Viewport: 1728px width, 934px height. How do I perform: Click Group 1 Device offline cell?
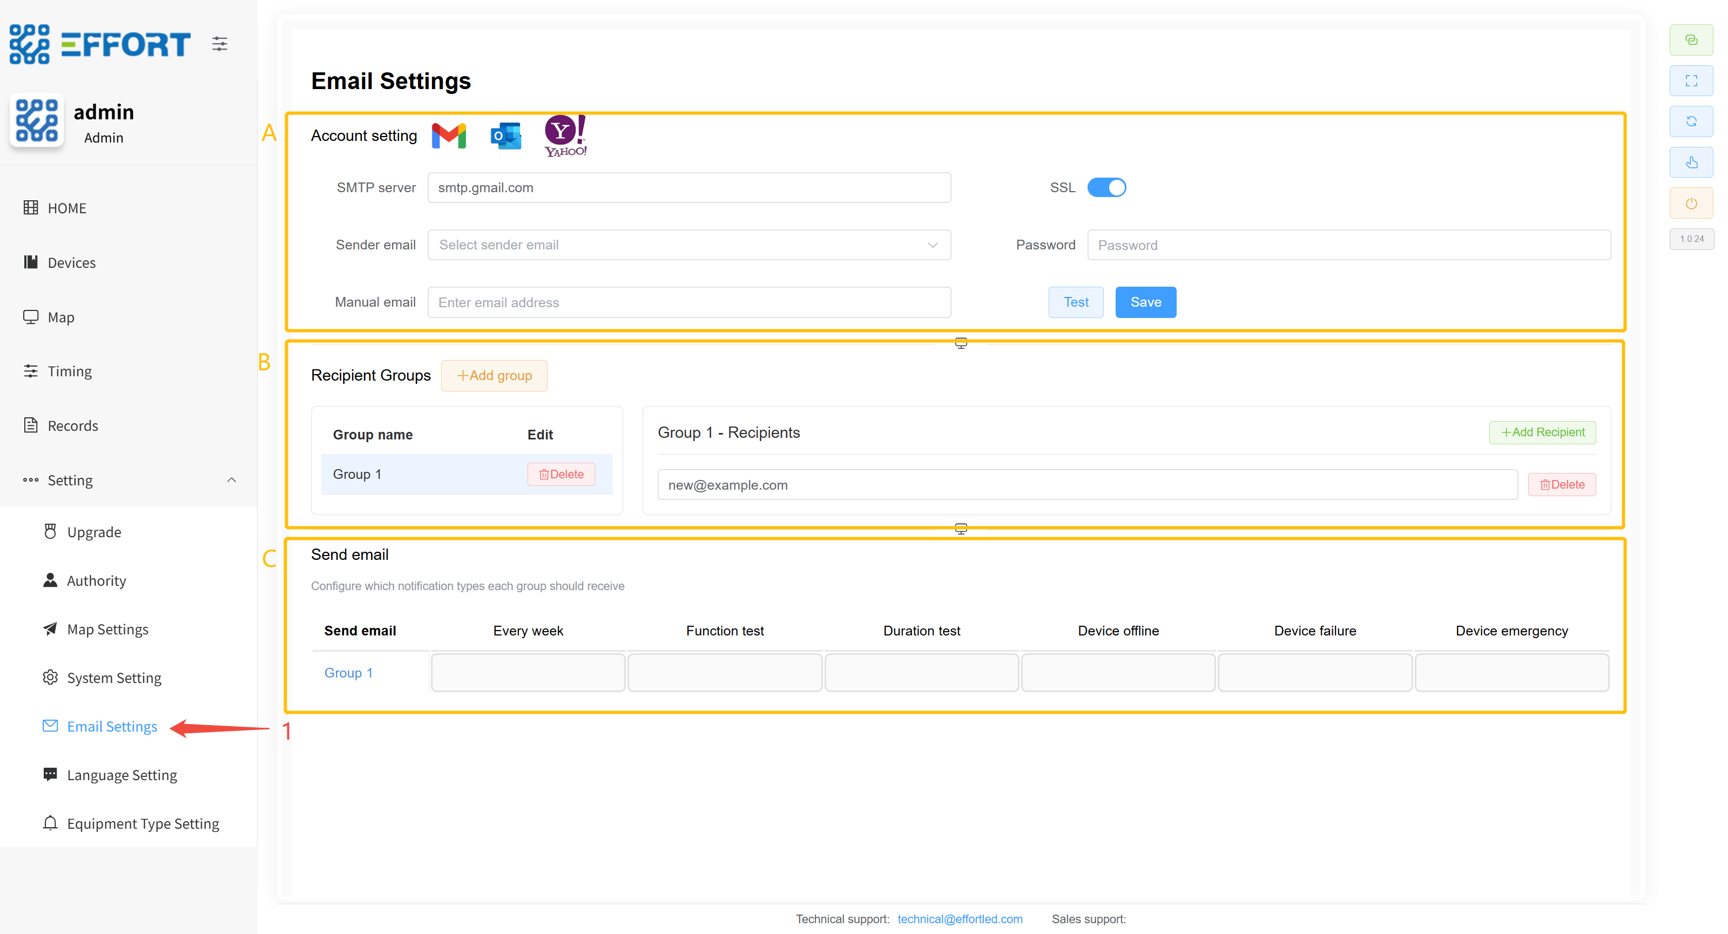1118,673
